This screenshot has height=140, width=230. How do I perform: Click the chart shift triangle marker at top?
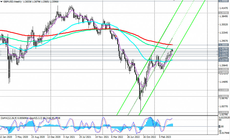click(x=174, y=1)
